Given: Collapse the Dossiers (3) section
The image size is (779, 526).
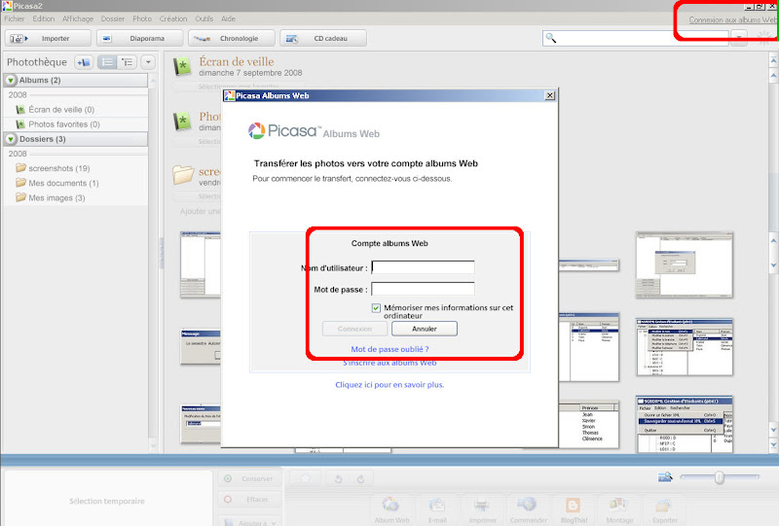Looking at the screenshot, I should click(x=11, y=139).
